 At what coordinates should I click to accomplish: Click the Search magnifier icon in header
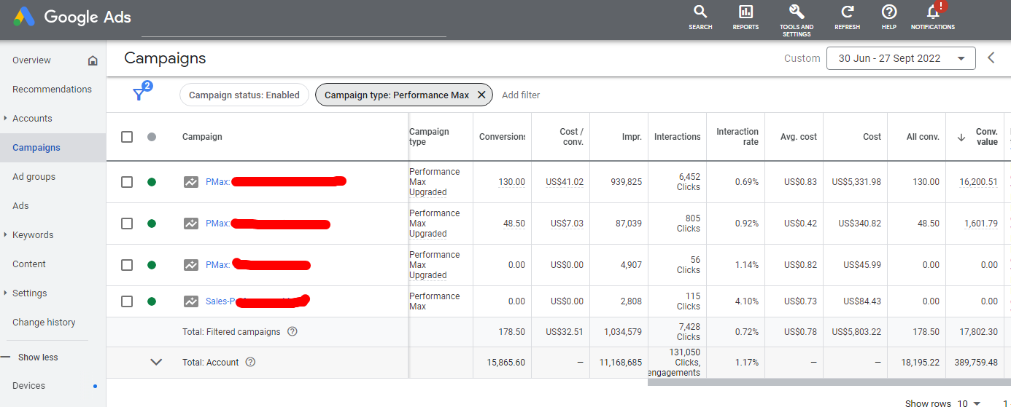(700, 12)
